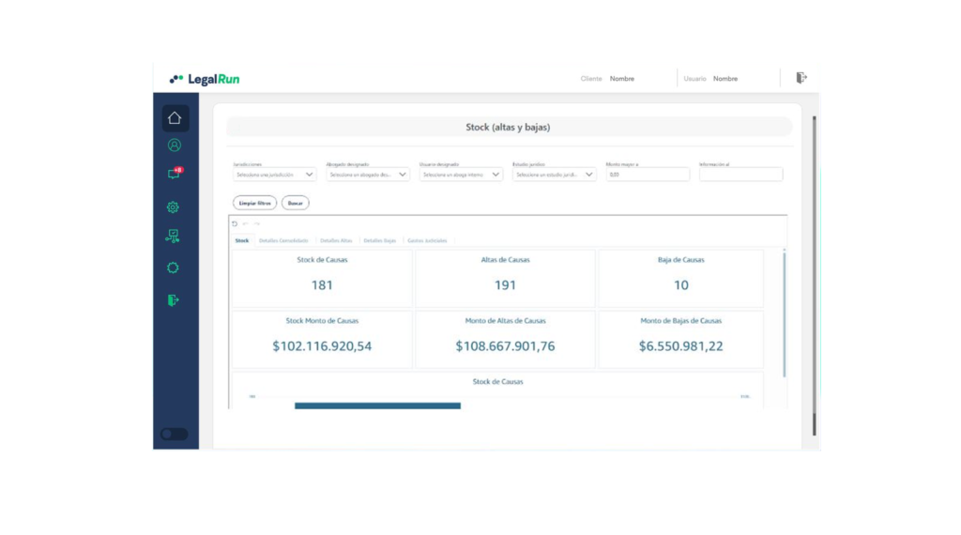
Task: Toggle the switch at sidebar bottom
Action: pos(175,434)
